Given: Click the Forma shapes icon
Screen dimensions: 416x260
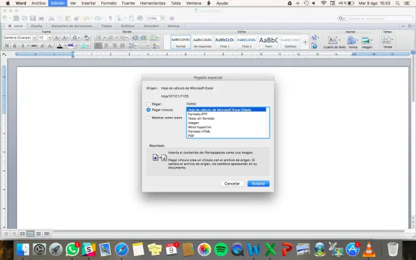Looking at the screenshot, I should coord(351,40).
